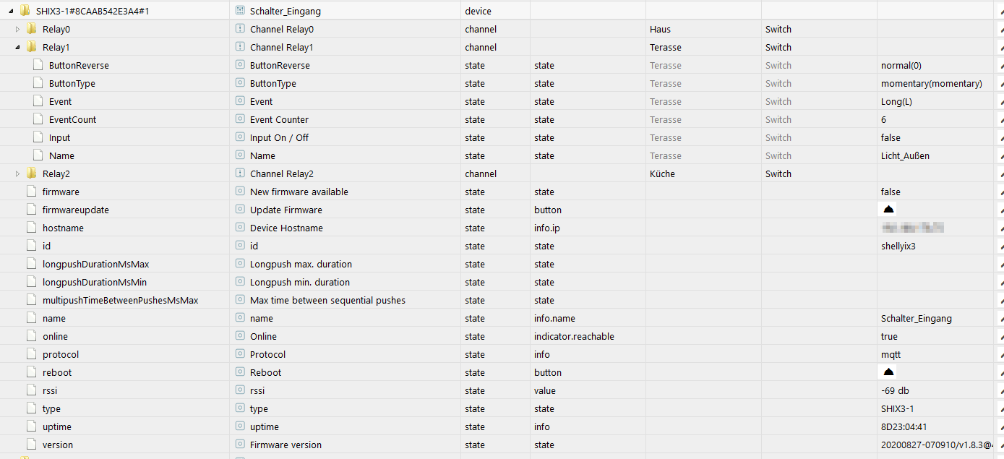Click the folder icon of SHIX3-1#8CAAB542E3A4#1
Viewport: 1004px width, 459px height.
25,10
